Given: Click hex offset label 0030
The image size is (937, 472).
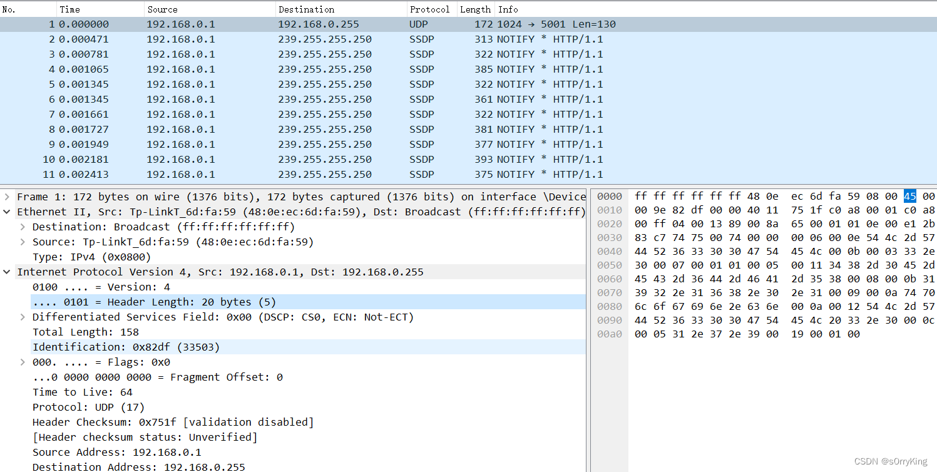Looking at the screenshot, I should click(609, 238).
